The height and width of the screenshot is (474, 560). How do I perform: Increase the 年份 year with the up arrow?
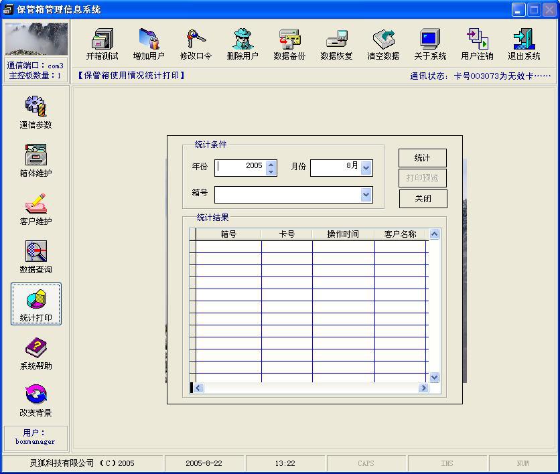point(271,164)
